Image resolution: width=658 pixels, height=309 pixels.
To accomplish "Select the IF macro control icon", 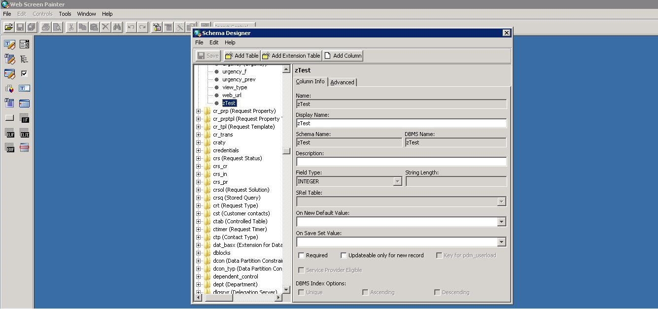I will [x=24, y=118].
